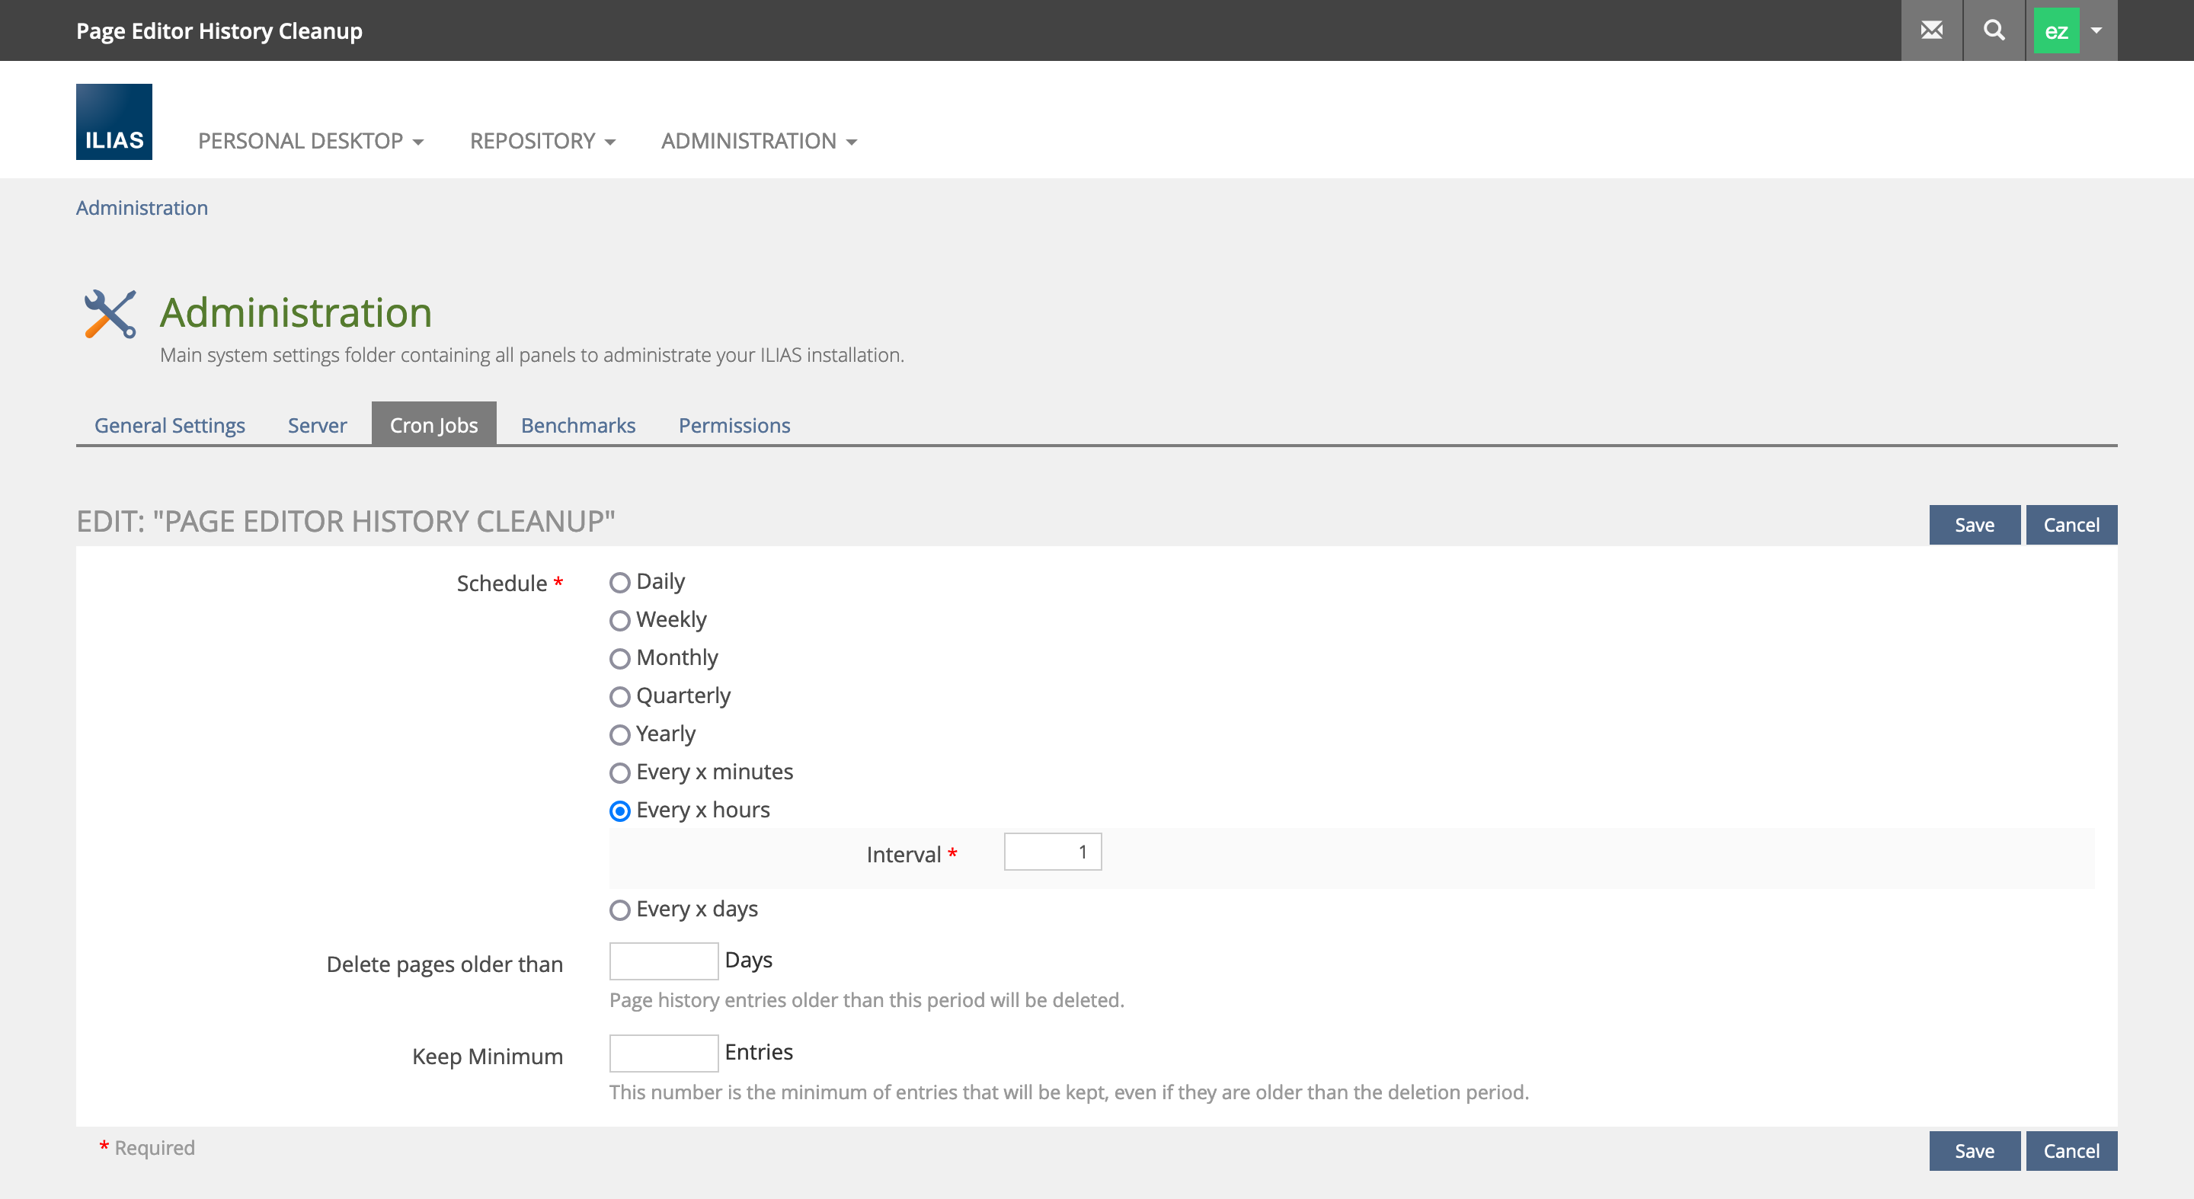
Task: Click the search magnifier icon
Action: pyautogui.click(x=1993, y=30)
